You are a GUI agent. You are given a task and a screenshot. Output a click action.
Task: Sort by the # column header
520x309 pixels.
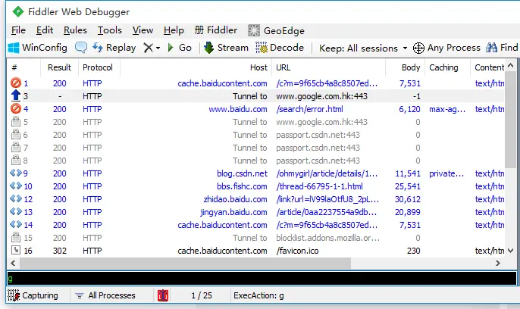point(23,67)
